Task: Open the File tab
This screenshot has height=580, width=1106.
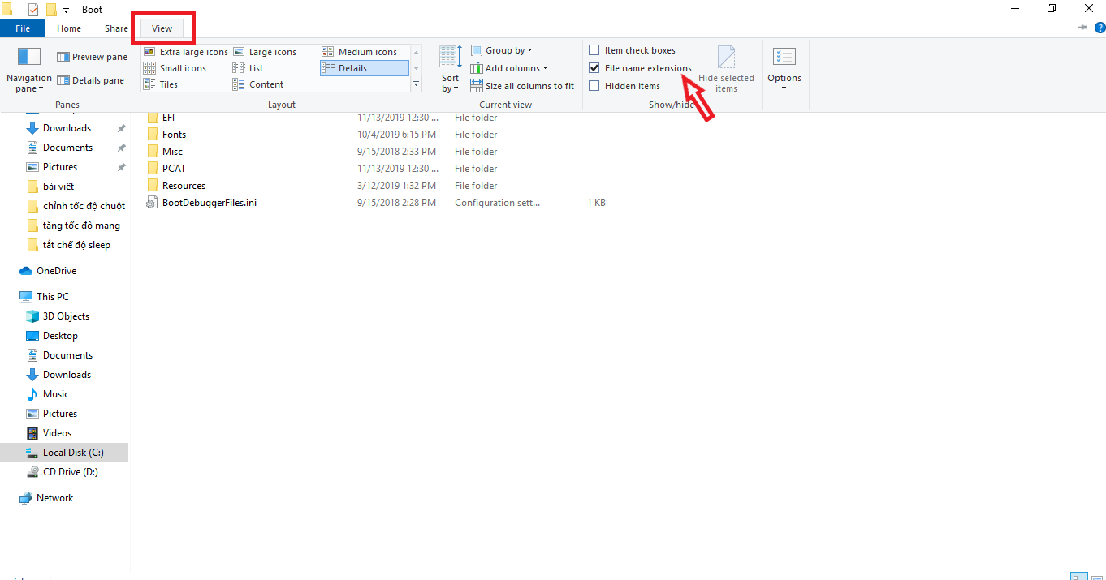Action: click(23, 28)
